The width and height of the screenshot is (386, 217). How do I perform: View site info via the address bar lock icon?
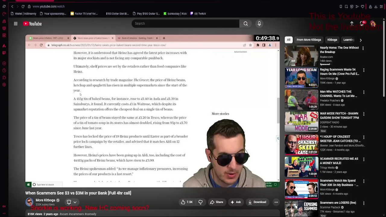tap(29, 6)
